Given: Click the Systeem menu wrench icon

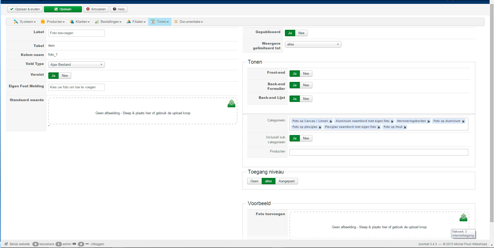Looking at the screenshot, I should [16, 22].
